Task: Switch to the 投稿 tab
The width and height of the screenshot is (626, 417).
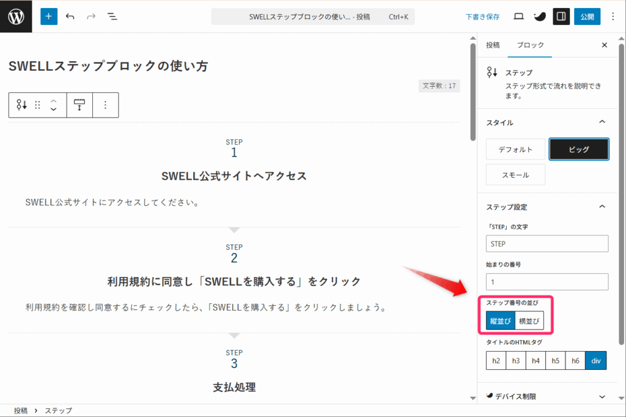Action: click(493, 45)
